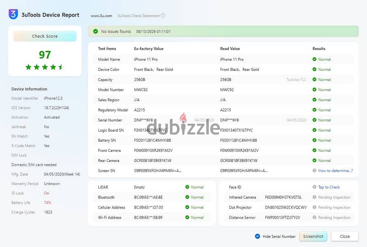Click the star rating under score 97
Viewport: 367px width, 247px height.
[44, 67]
